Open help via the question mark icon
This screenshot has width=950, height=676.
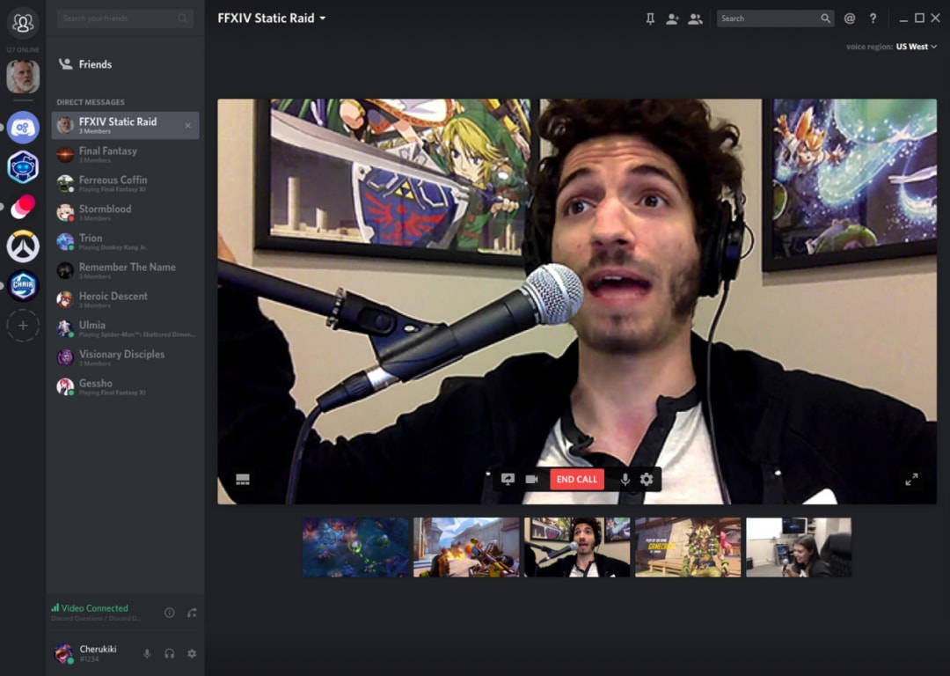873,18
